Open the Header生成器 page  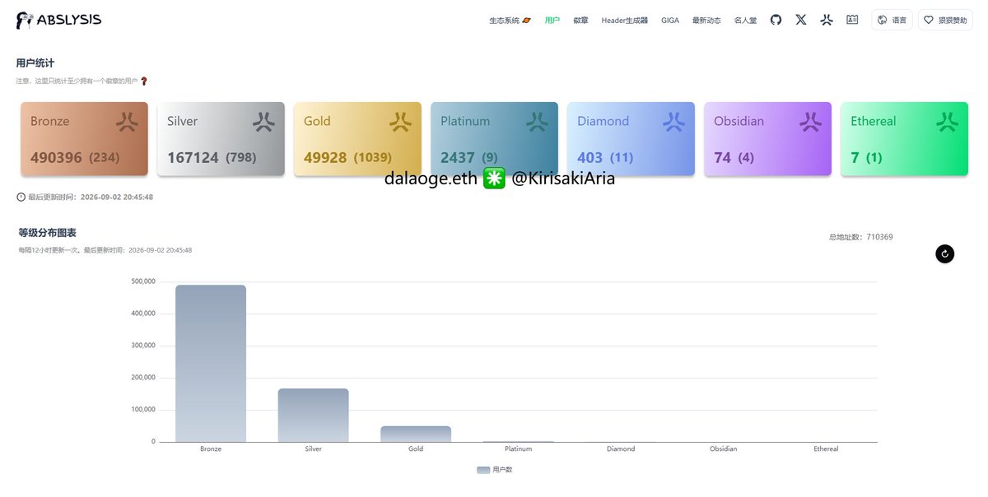(624, 21)
